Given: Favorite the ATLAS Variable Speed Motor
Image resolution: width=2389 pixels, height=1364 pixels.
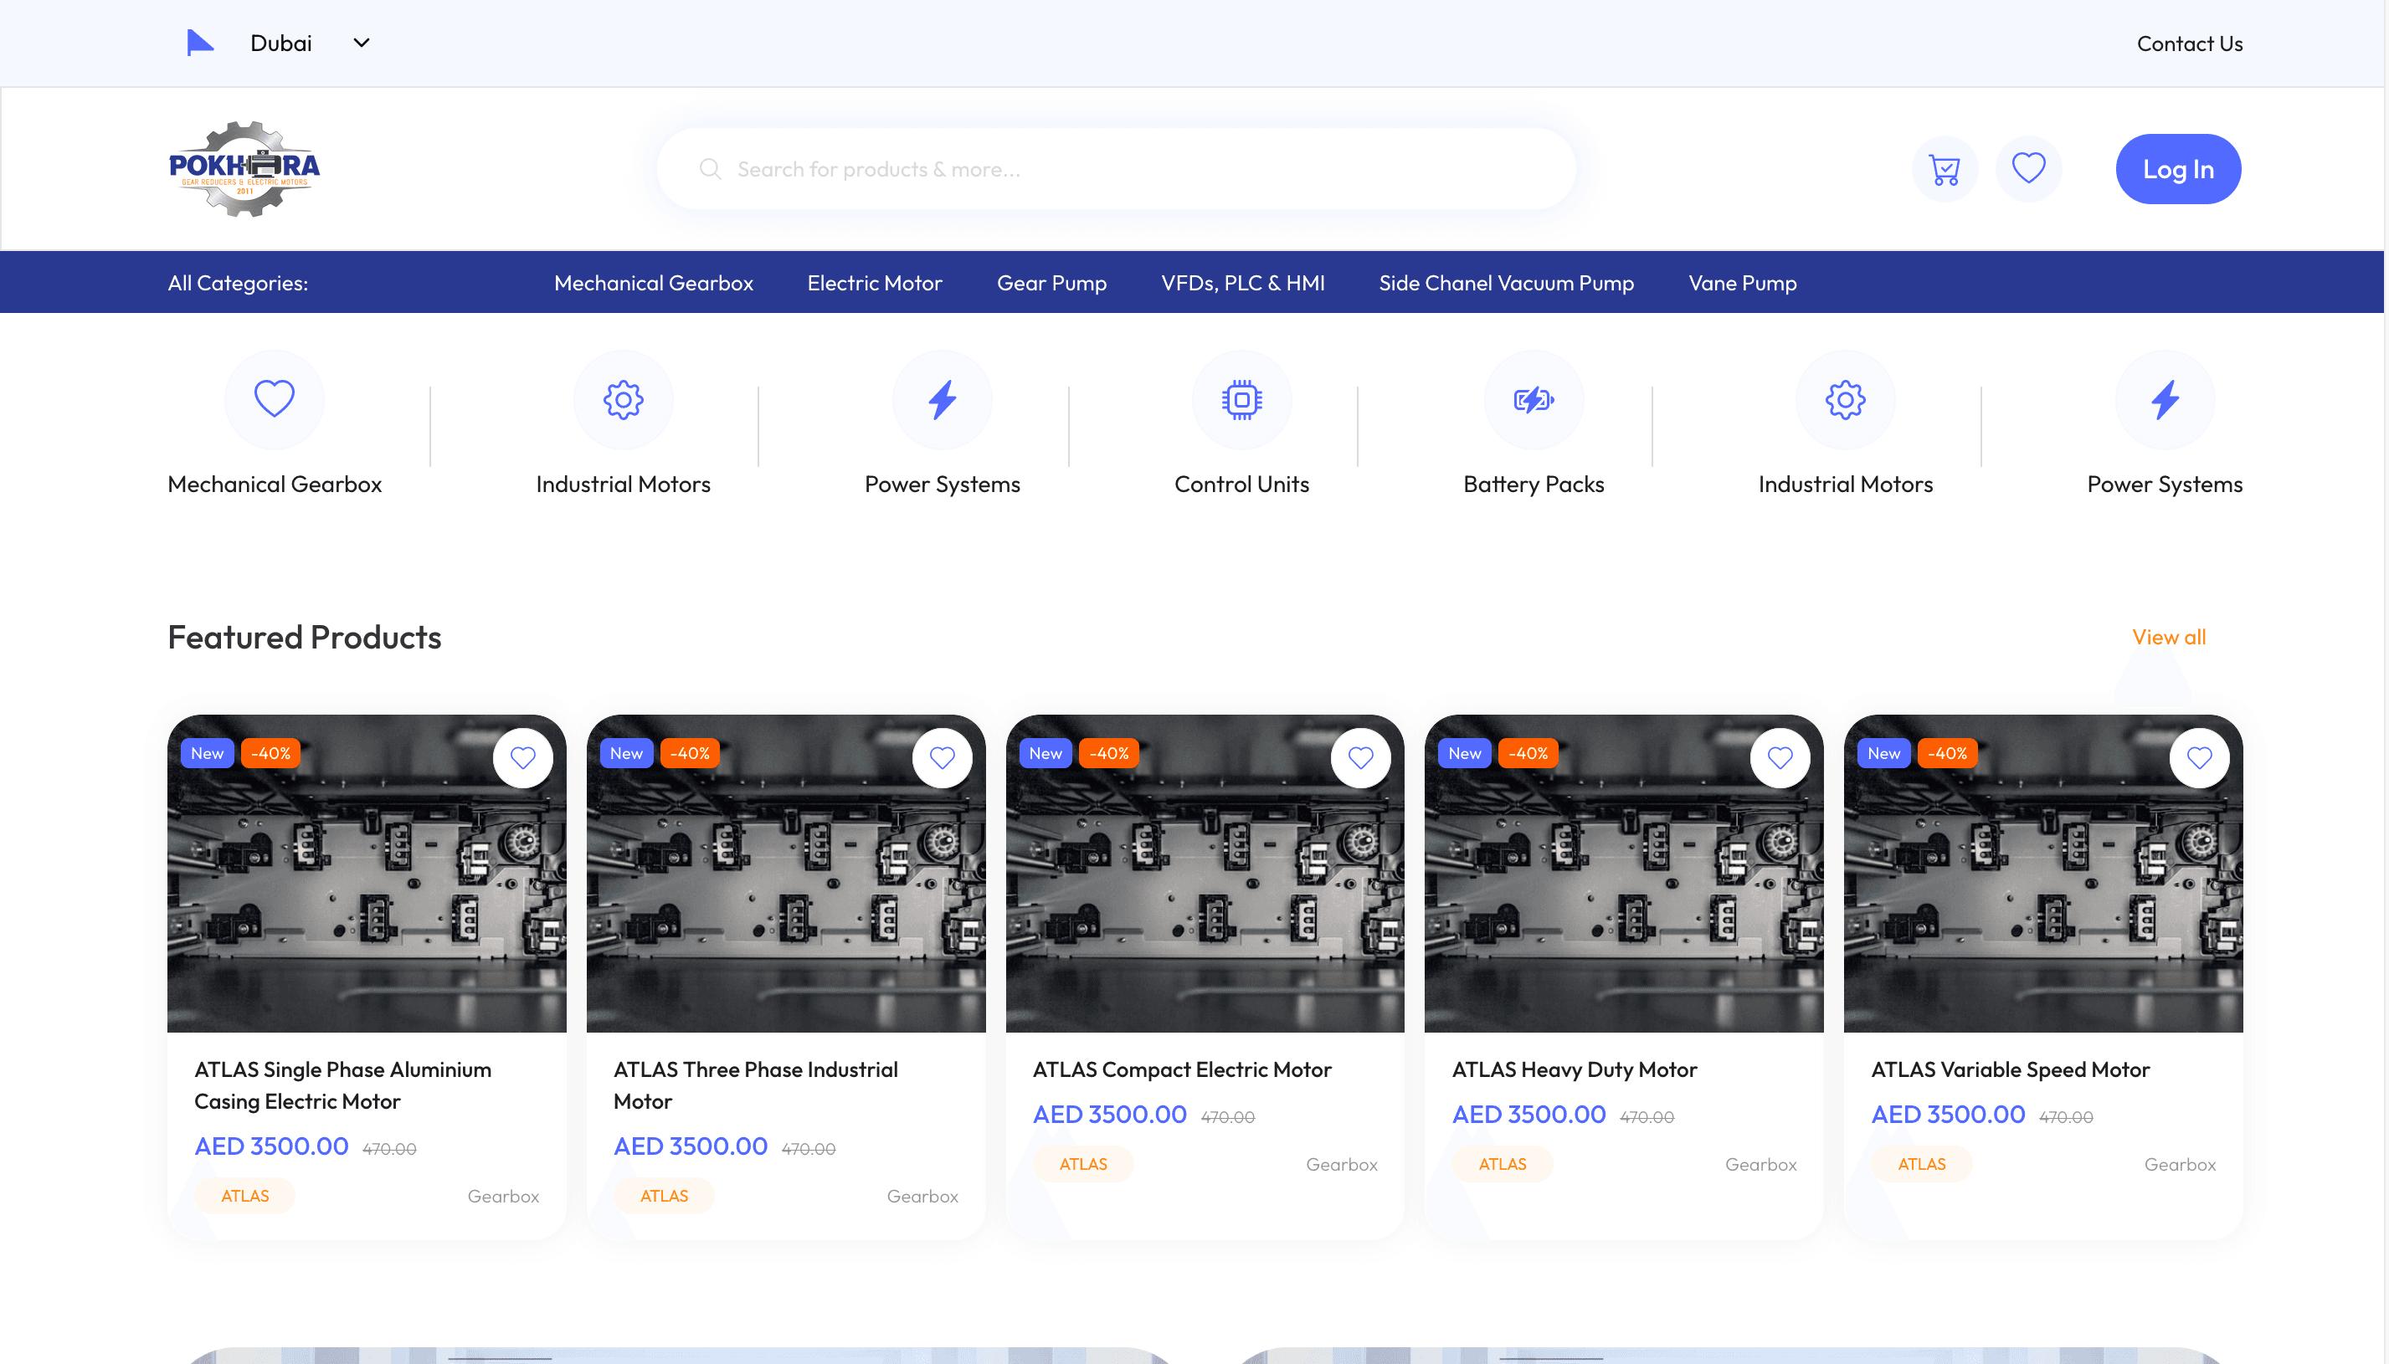Looking at the screenshot, I should [x=2199, y=758].
